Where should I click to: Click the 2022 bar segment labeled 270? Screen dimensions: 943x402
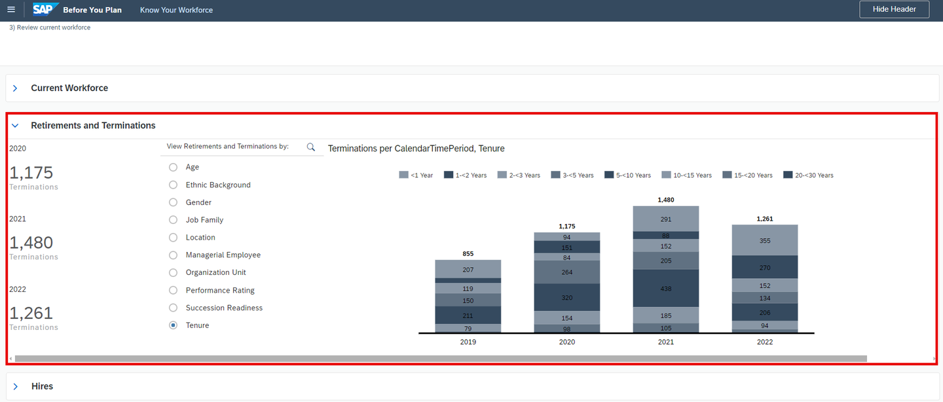765,267
